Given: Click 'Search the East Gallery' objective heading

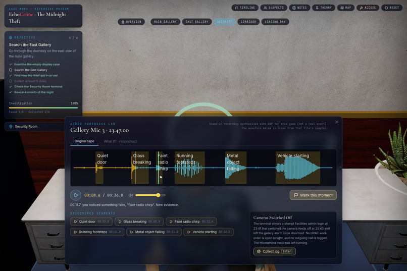Looking at the screenshot, I should (x=30, y=44).
